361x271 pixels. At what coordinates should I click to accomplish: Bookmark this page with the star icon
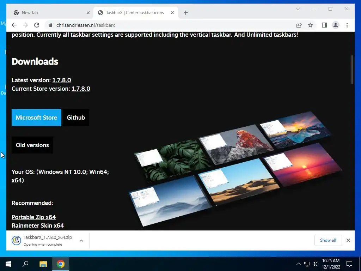tap(310, 25)
